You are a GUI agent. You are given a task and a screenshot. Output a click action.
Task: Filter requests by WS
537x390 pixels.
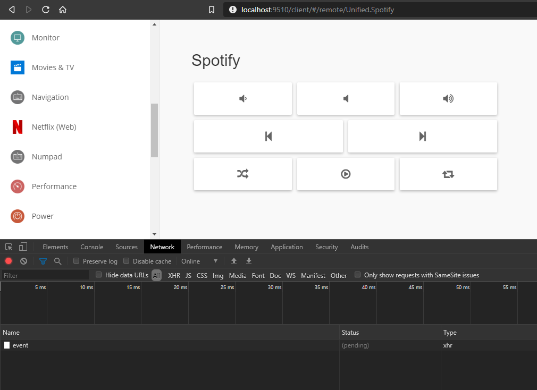291,275
